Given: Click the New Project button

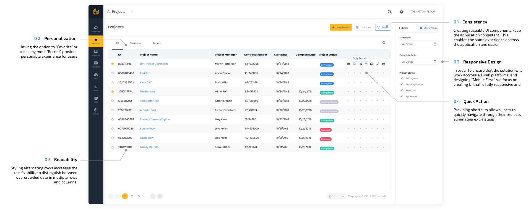Looking at the screenshot, I should coord(341,27).
